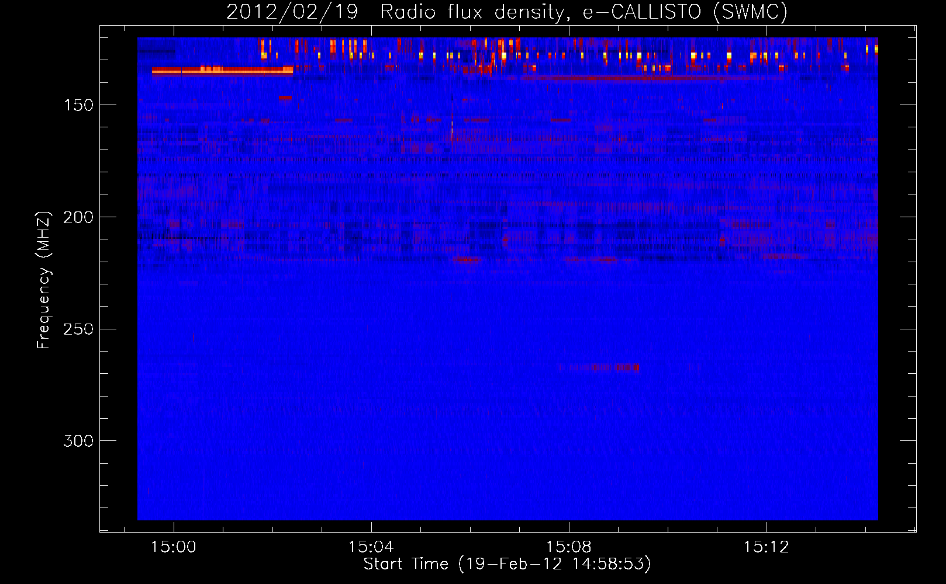Click the 15:04 time axis label

tap(371, 547)
